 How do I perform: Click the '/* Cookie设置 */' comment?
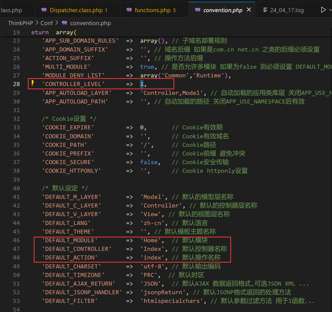pos(69,119)
